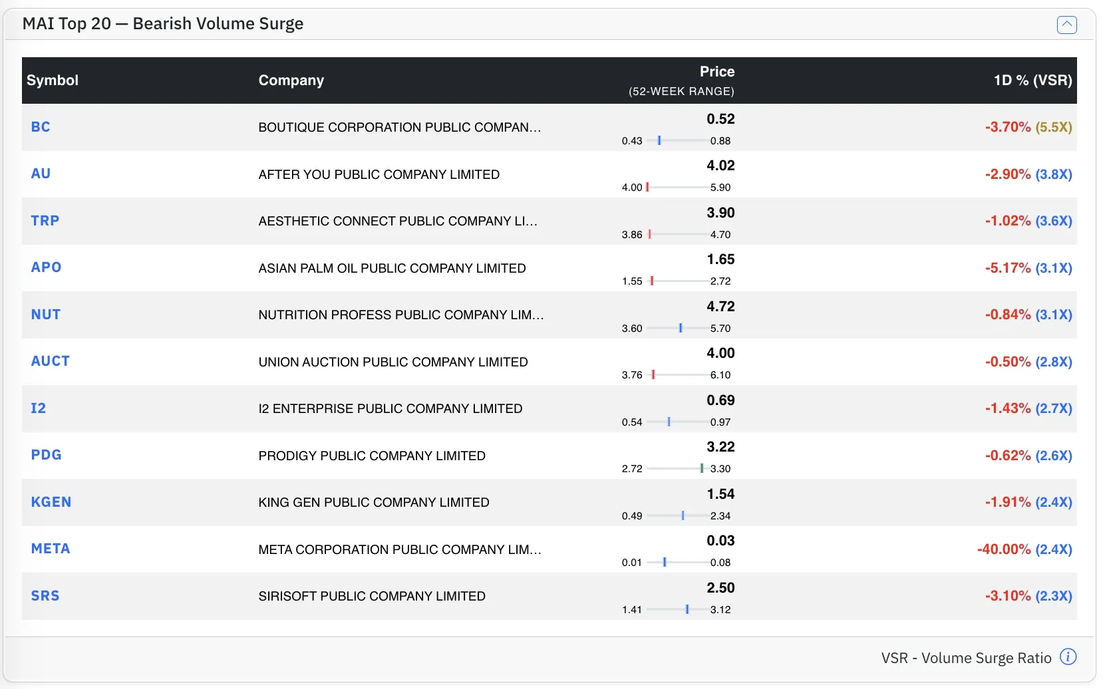Click SRS's 52-week range bar

(x=677, y=609)
